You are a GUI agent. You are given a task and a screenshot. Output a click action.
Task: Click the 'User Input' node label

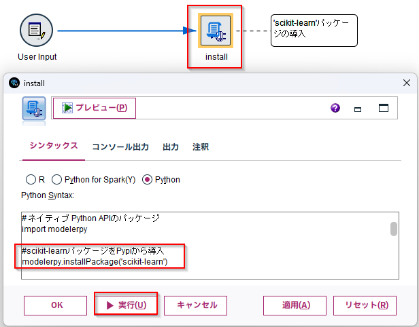(37, 57)
